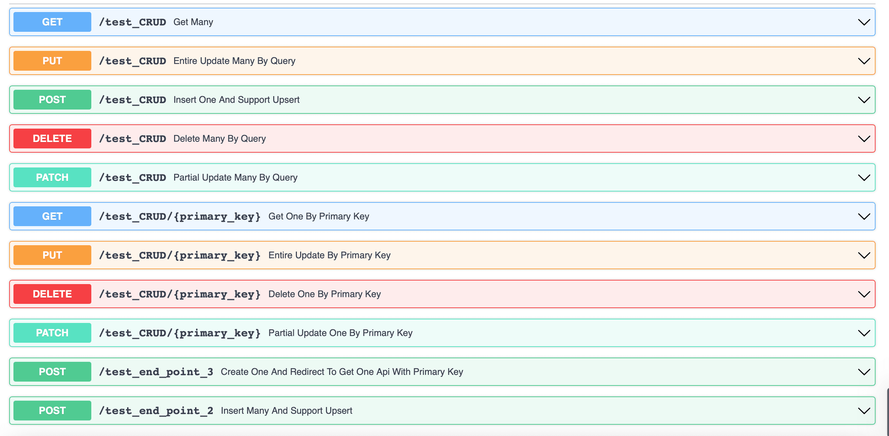The height and width of the screenshot is (436, 889).
Task: Click the Entire Update Many By Query summary
Action: (x=234, y=60)
